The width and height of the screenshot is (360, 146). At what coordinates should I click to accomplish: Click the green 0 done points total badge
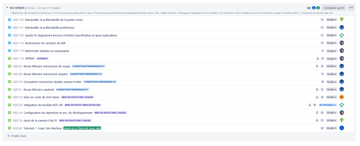coord(318,8)
